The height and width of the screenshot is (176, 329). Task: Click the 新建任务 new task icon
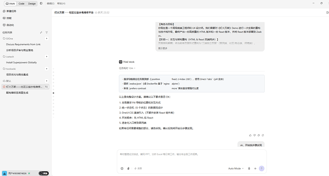[4, 11]
